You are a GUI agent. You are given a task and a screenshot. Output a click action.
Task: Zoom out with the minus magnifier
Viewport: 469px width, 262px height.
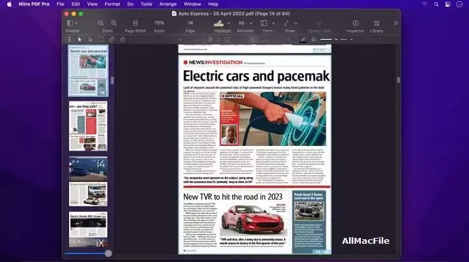pos(101,23)
